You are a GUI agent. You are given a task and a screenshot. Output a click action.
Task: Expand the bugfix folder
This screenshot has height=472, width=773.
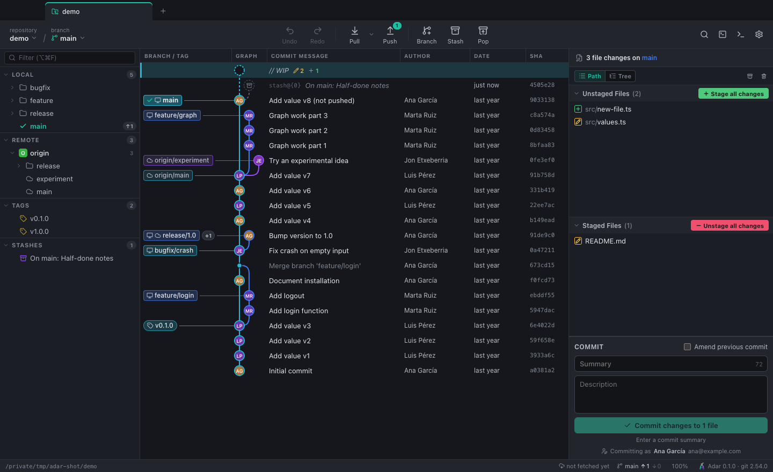[x=12, y=87]
